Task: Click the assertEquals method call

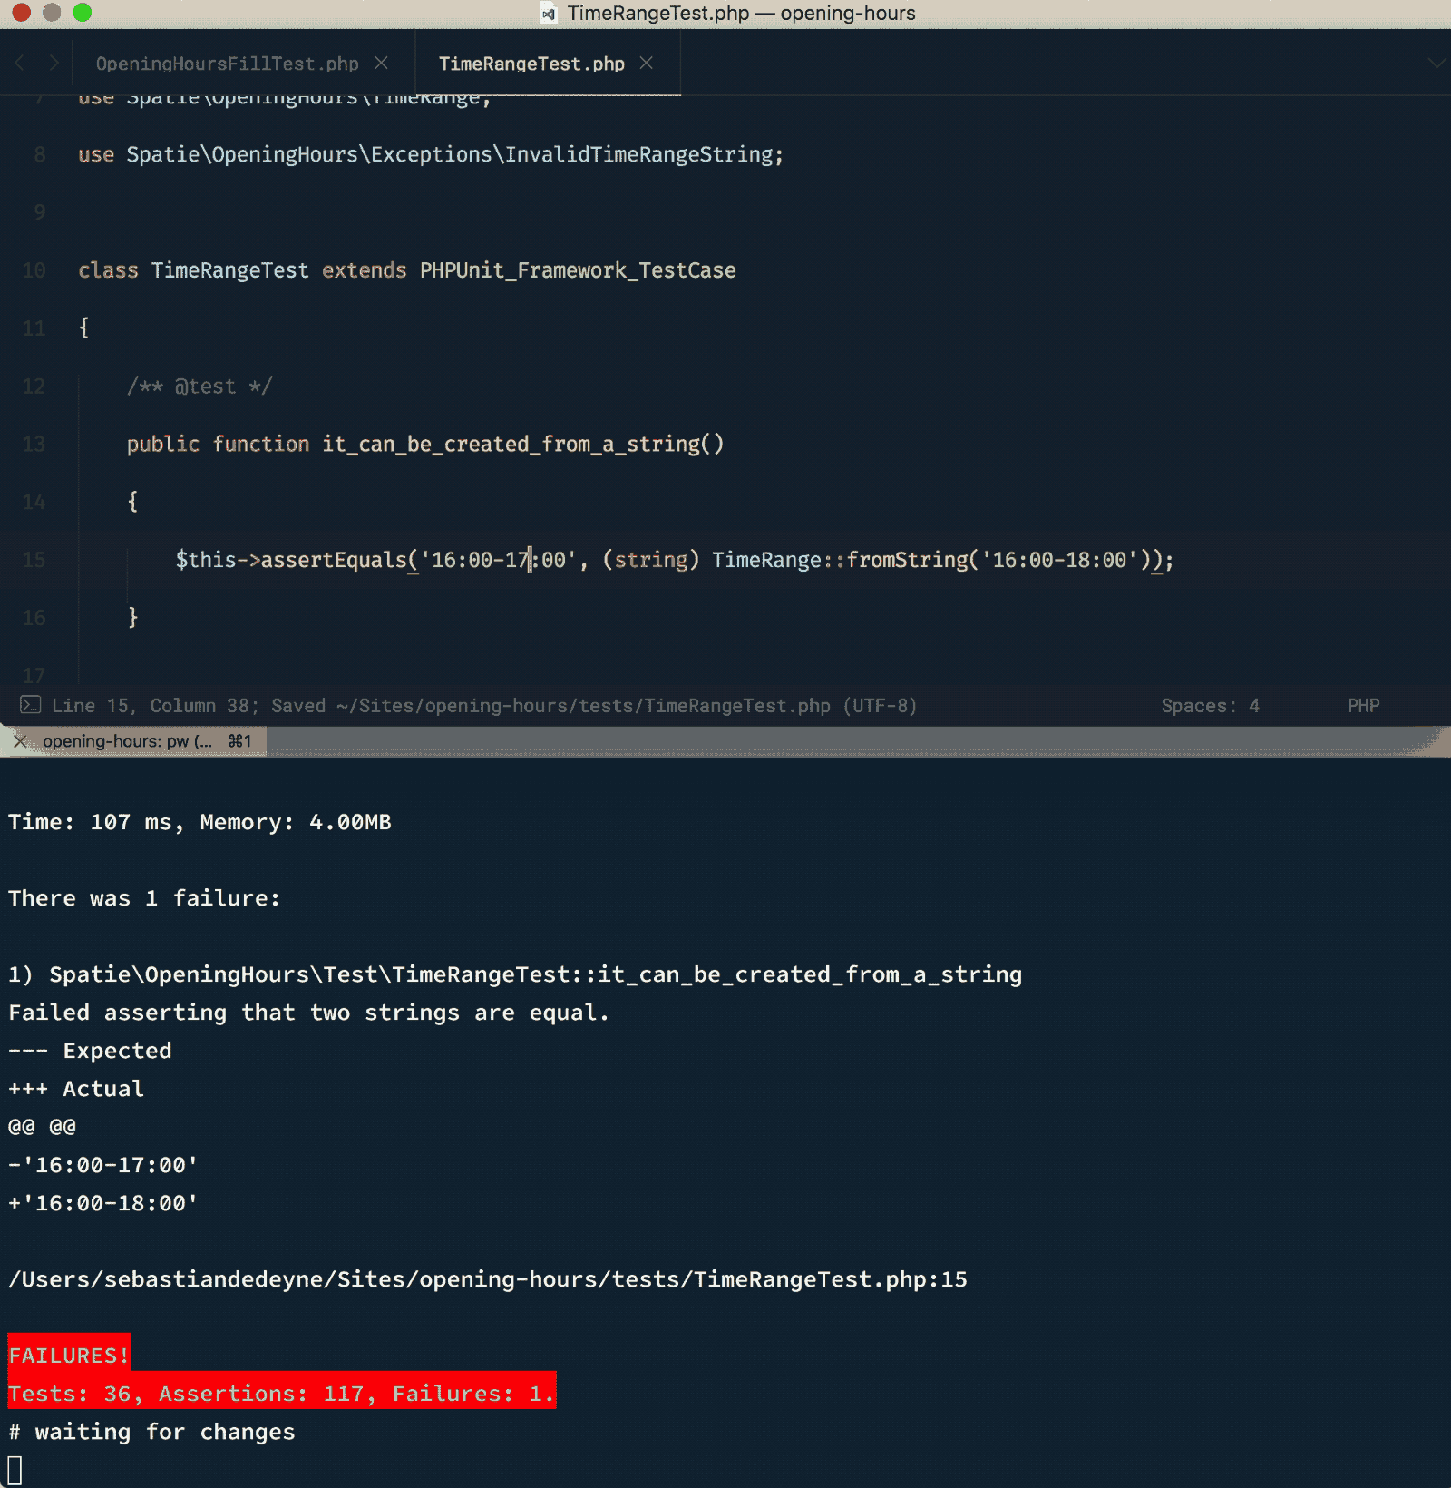Action: coord(334,560)
